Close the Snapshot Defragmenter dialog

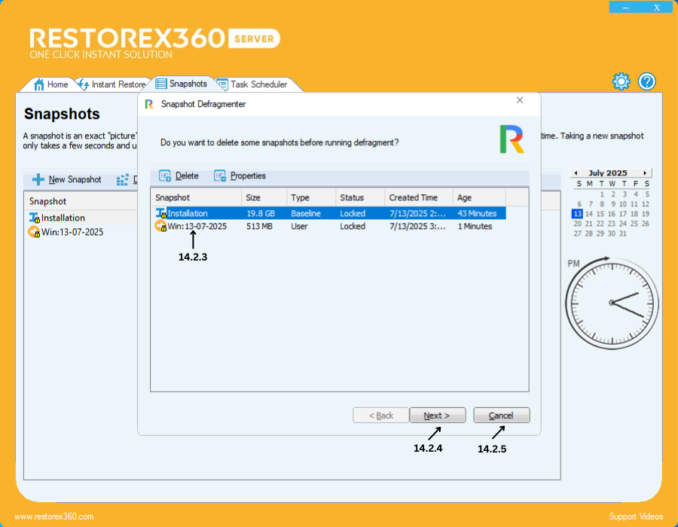tap(520, 100)
